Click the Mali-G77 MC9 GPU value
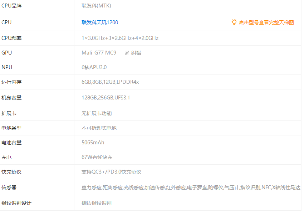 [99, 53]
